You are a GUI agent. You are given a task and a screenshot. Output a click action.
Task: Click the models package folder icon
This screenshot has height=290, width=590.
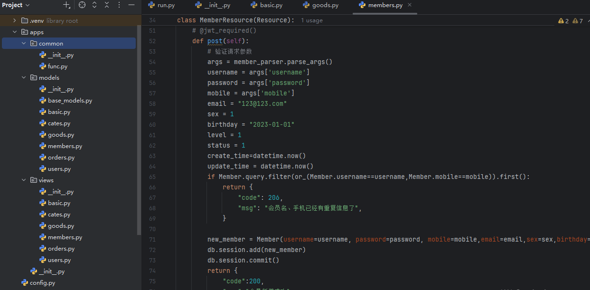tap(34, 77)
